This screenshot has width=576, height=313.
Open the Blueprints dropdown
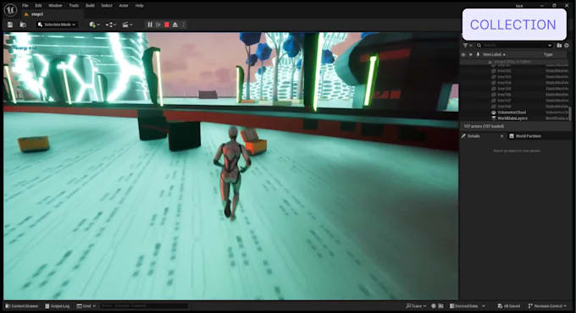(x=111, y=25)
